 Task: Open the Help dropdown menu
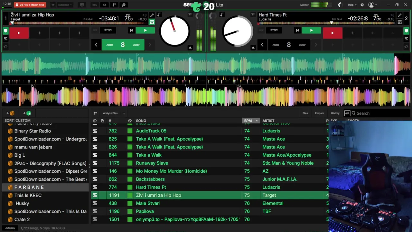coord(352,5)
